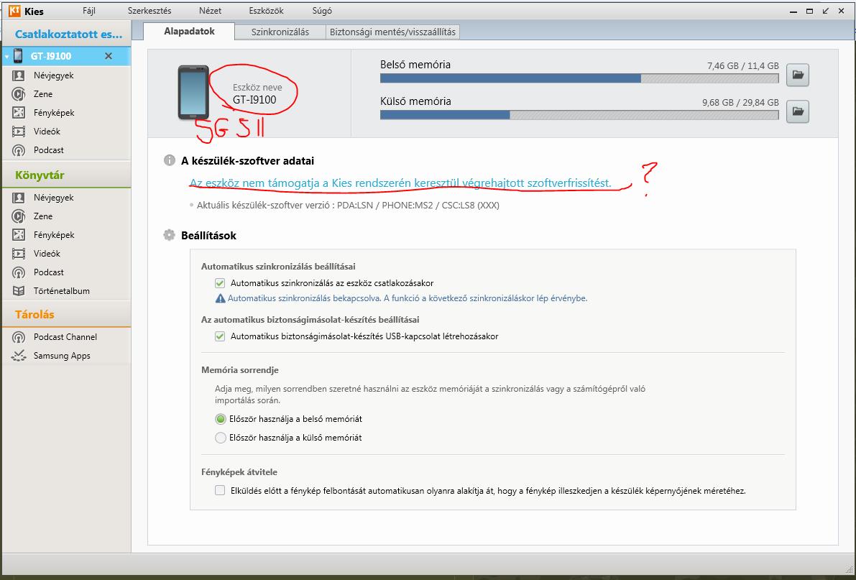Open the Samsung Apps icon
The width and height of the screenshot is (856, 580).
click(x=19, y=356)
